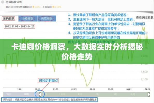
Task: Click the 11-20 x-axis date label
Action: pyautogui.click(x=19, y=89)
